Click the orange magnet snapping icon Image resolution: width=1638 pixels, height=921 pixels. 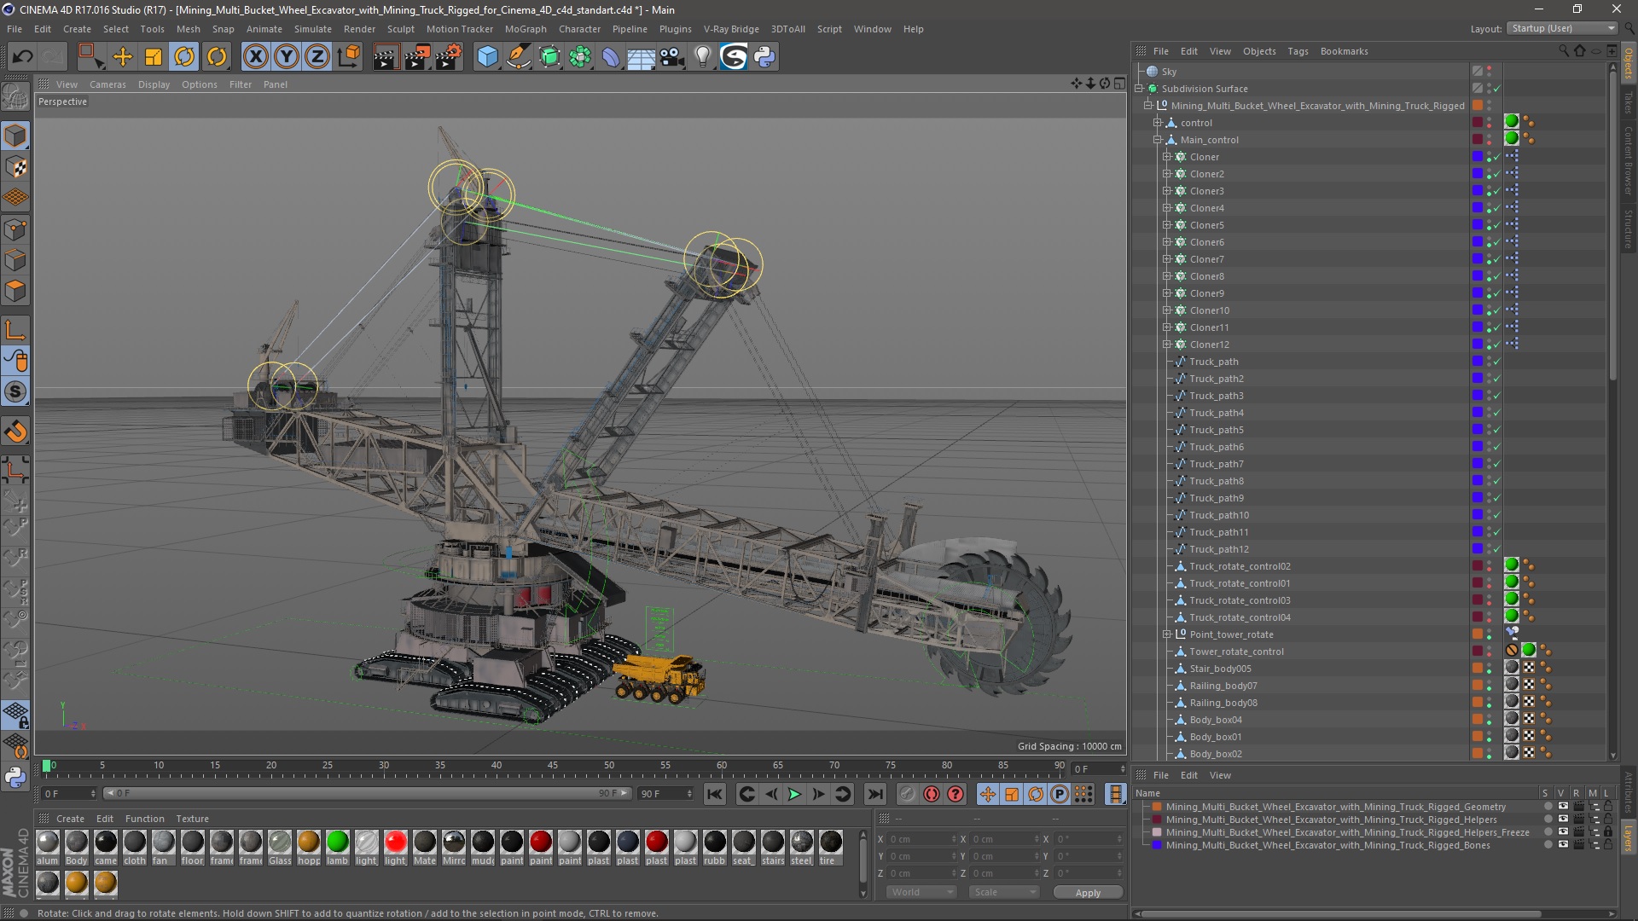pos(16,432)
